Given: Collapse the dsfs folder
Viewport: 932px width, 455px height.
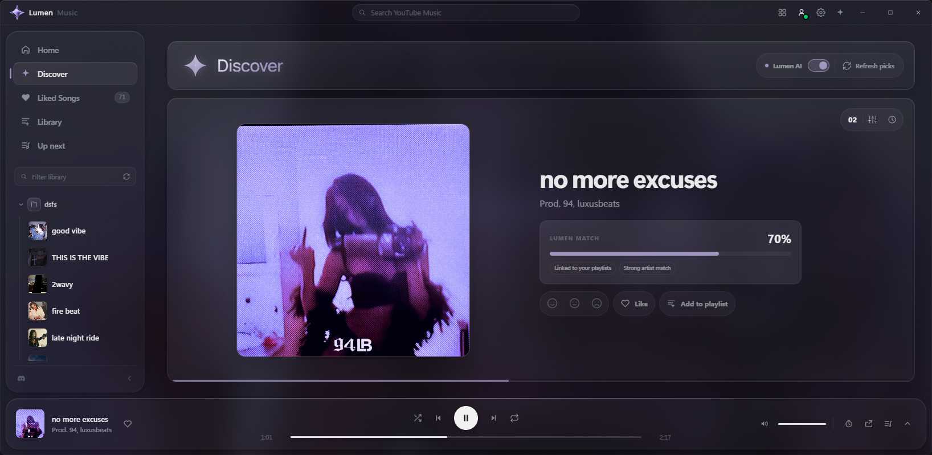Looking at the screenshot, I should [21, 204].
